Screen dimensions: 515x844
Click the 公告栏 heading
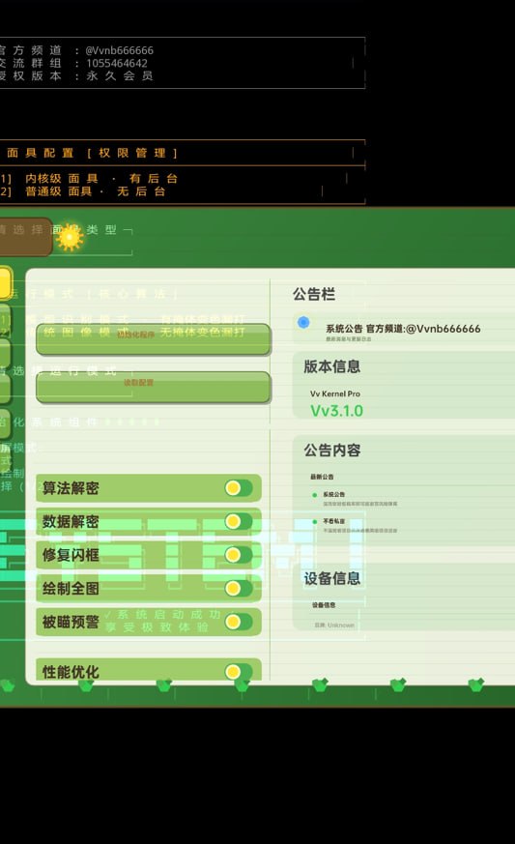click(314, 294)
